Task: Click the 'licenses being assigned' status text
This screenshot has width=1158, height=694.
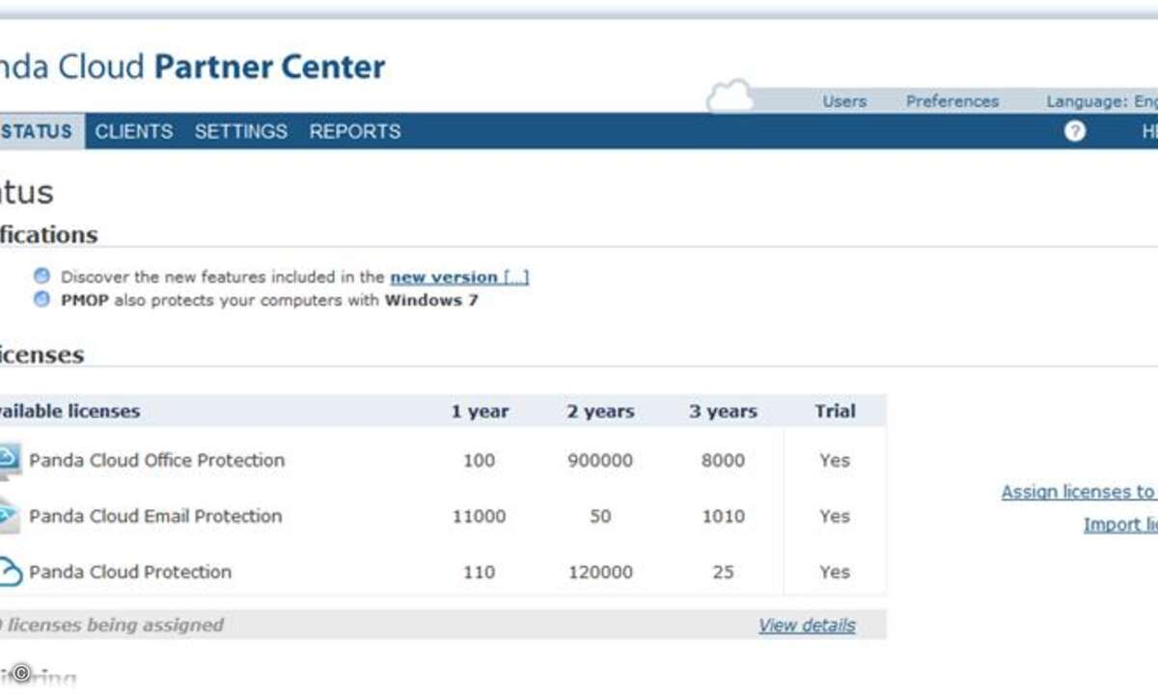Action: (112, 625)
